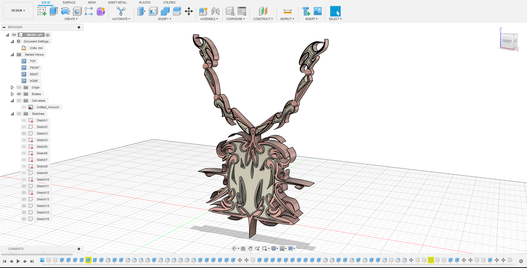Select the Create Sketch tool
527x268 pixels.
tap(42, 11)
